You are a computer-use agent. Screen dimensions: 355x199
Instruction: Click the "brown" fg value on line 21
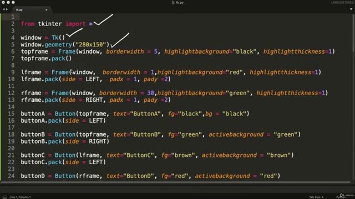(x=183, y=155)
